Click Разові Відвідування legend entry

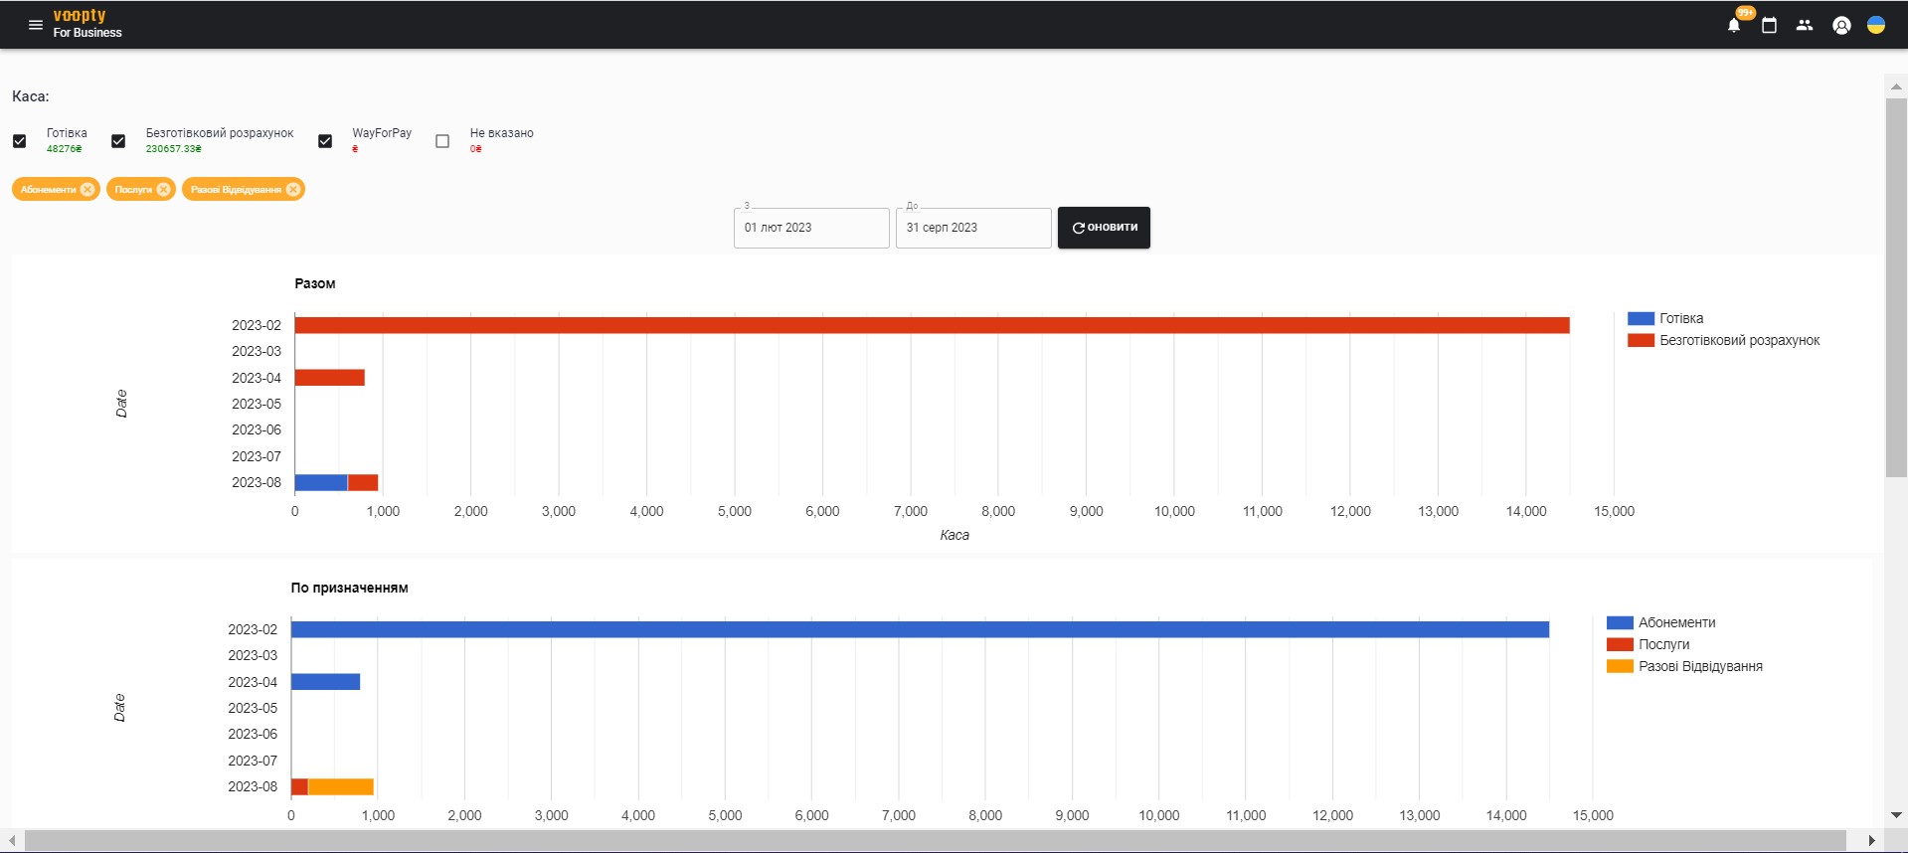pyautogui.click(x=1699, y=666)
